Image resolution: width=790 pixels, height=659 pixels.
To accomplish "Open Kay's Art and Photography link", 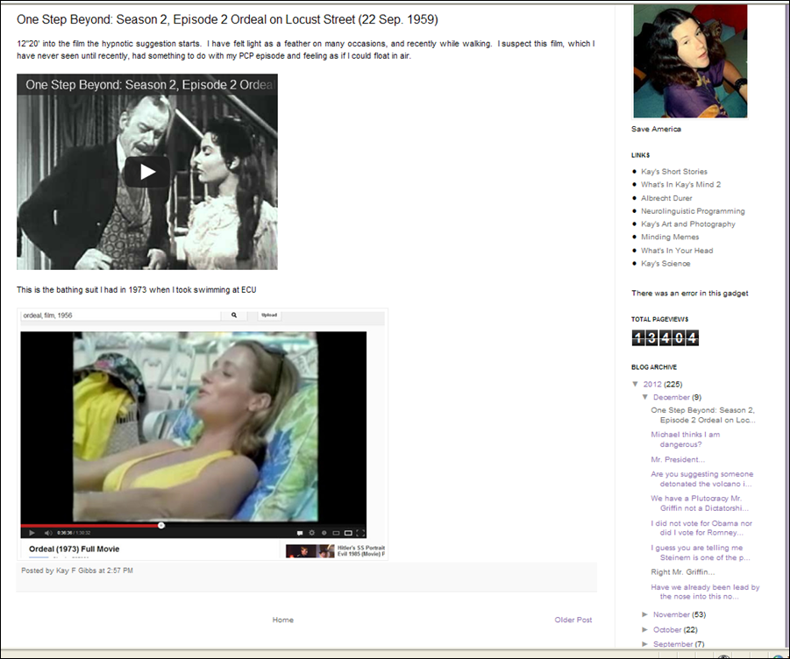I will click(687, 224).
